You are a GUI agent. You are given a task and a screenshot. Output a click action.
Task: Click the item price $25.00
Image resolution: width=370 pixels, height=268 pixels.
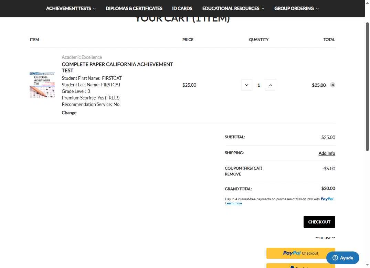click(189, 85)
